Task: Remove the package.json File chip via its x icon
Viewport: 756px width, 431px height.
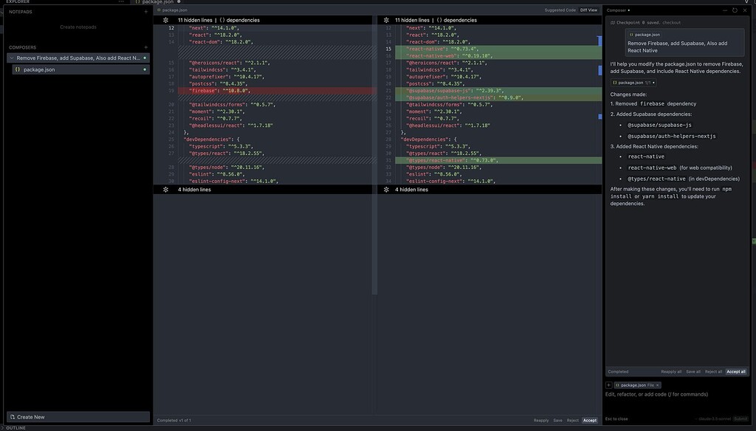Action: [657, 385]
